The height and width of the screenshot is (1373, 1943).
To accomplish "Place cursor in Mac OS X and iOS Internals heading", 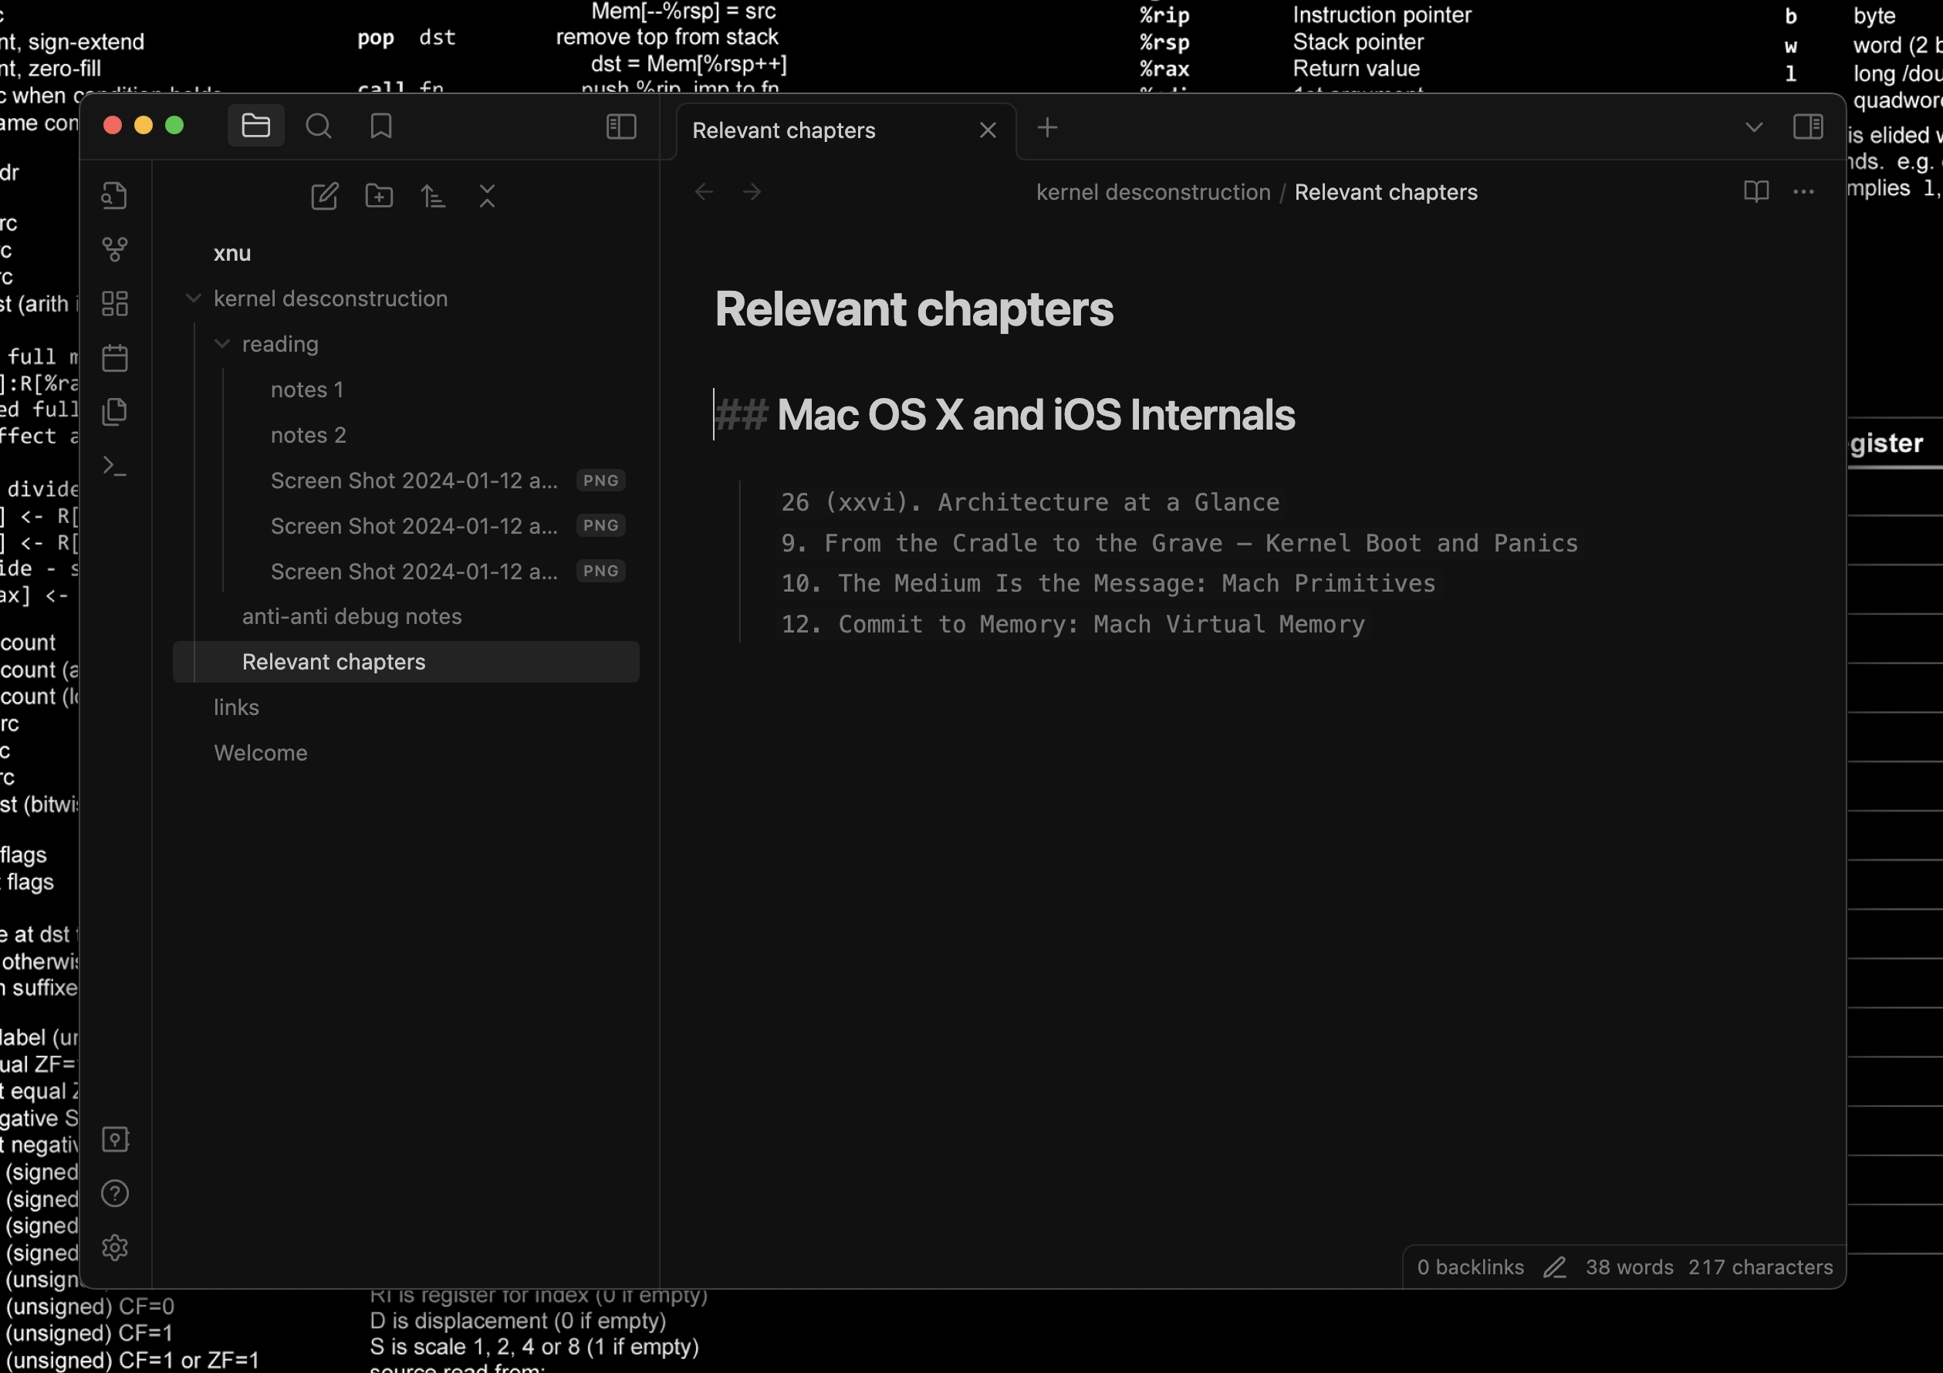I will click(x=1036, y=415).
